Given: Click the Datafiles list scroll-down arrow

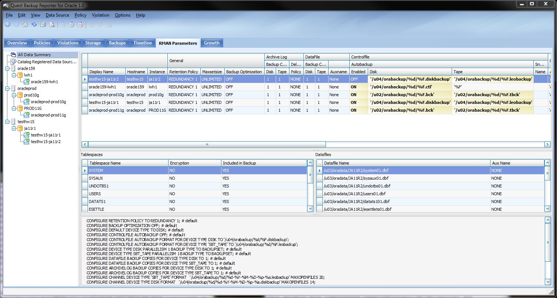Looking at the screenshot, I should (547, 209).
